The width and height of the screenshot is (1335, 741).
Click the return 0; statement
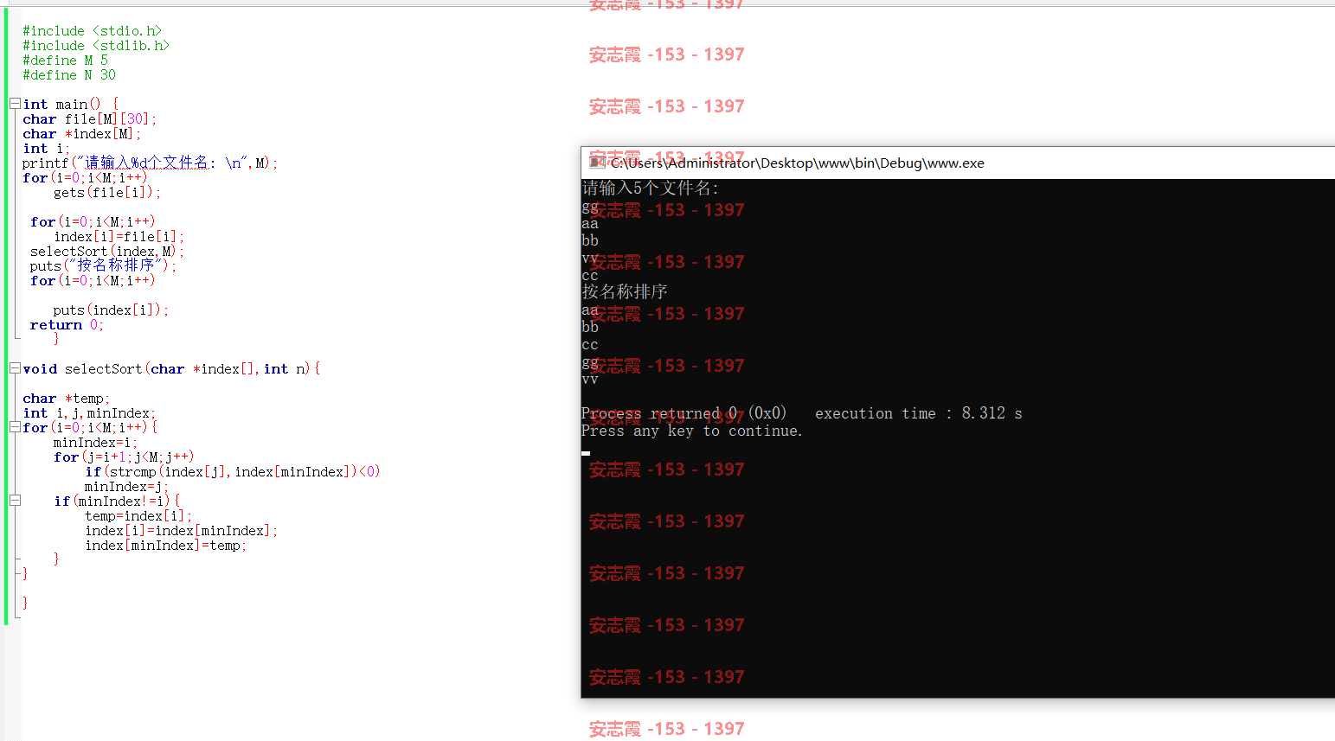(67, 325)
